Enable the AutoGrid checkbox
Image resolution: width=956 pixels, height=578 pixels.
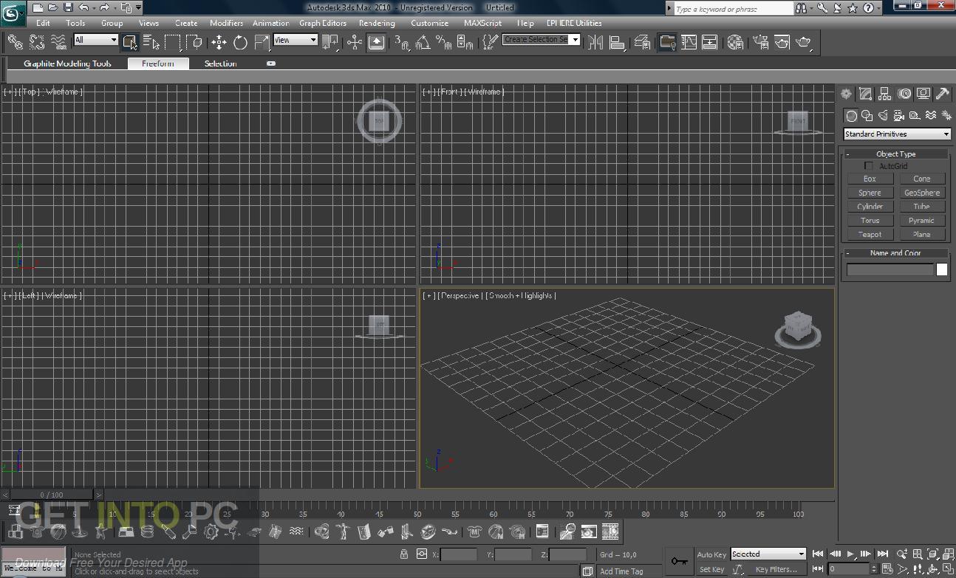click(869, 166)
